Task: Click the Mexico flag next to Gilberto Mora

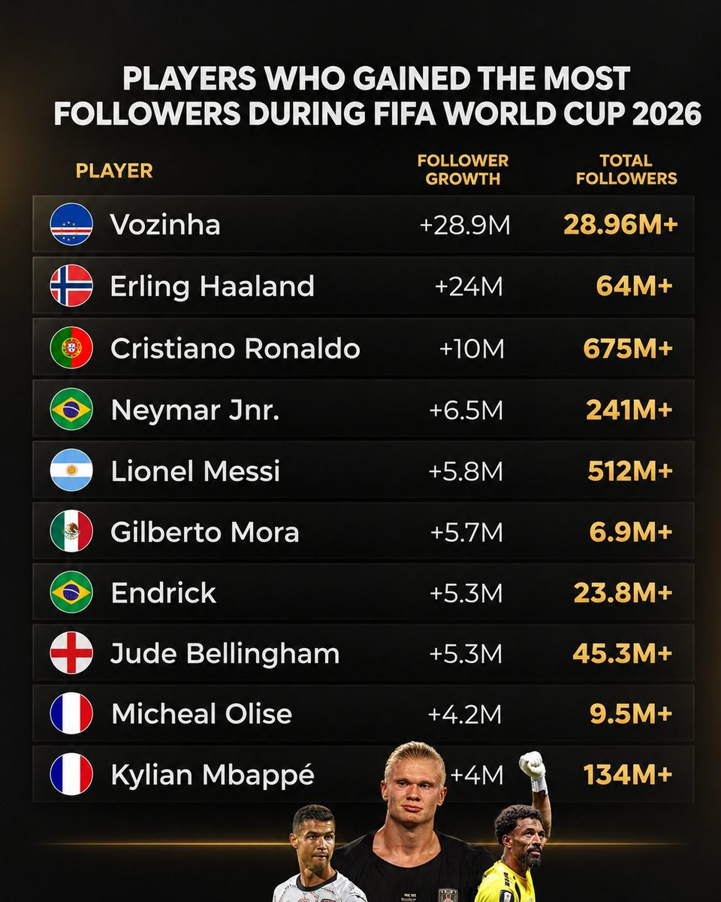Action: point(71,531)
